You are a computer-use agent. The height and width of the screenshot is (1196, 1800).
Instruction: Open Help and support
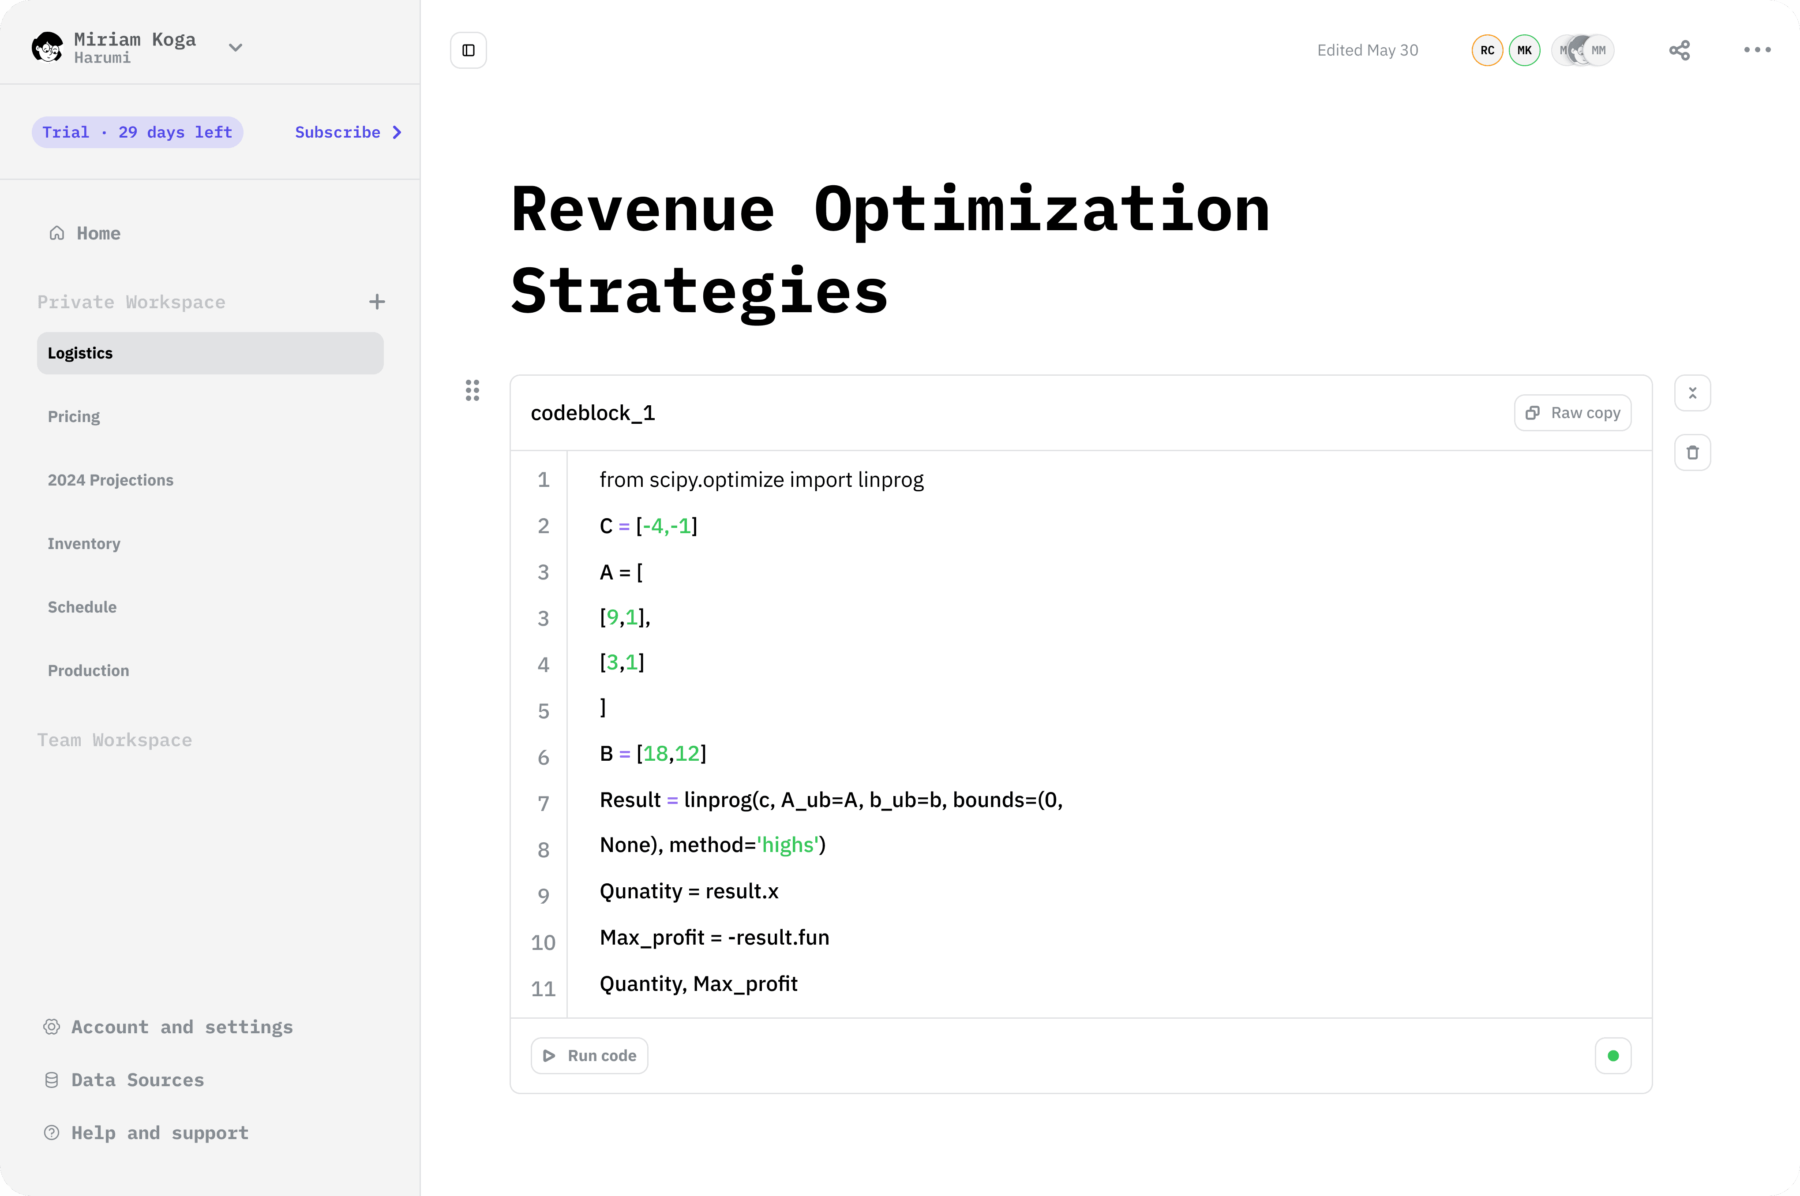click(x=159, y=1132)
